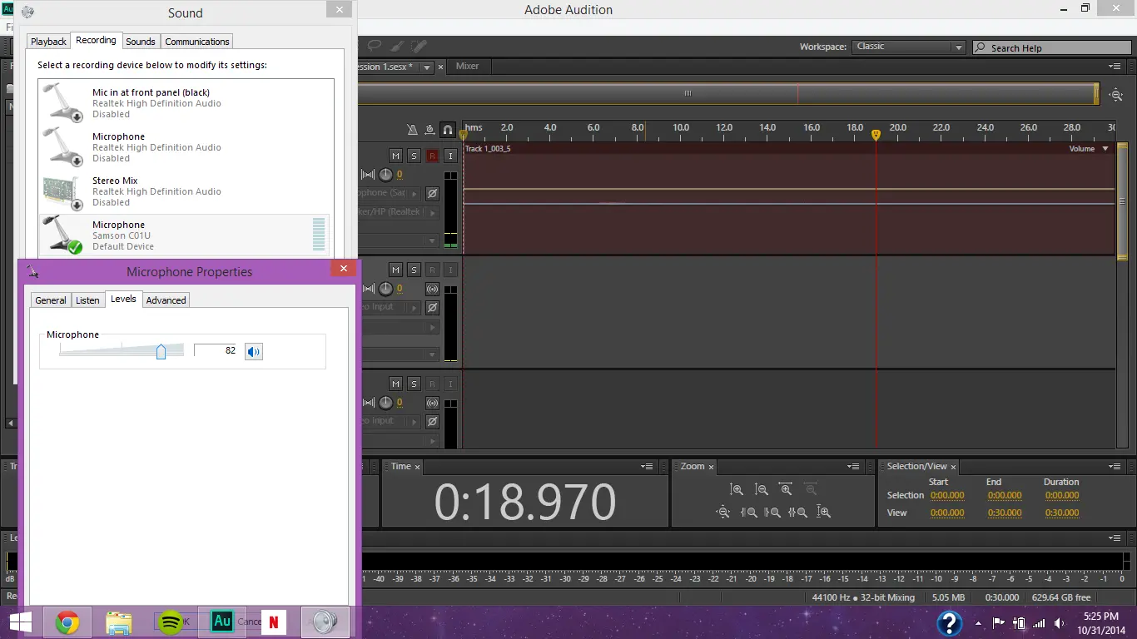Solo the third track
Viewport: 1137px width, 639px height.
(414, 384)
